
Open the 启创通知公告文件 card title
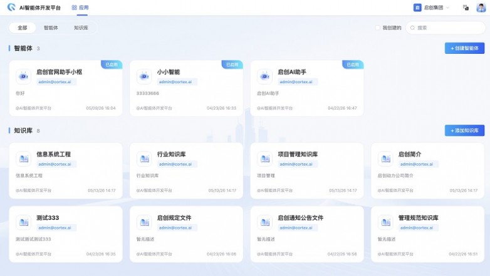pyautogui.click(x=300, y=218)
